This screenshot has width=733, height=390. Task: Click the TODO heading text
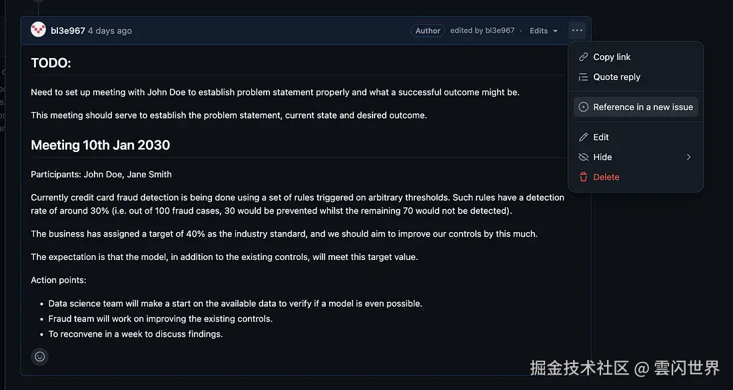point(51,63)
